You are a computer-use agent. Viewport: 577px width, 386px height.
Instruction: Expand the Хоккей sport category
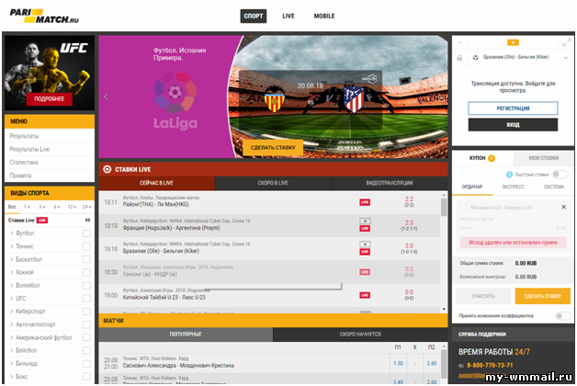coord(11,272)
